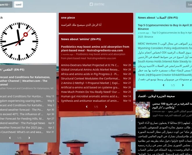Open 'How Much Protein Do You Really Need?' article
The image size is (192, 155).
click(90, 92)
